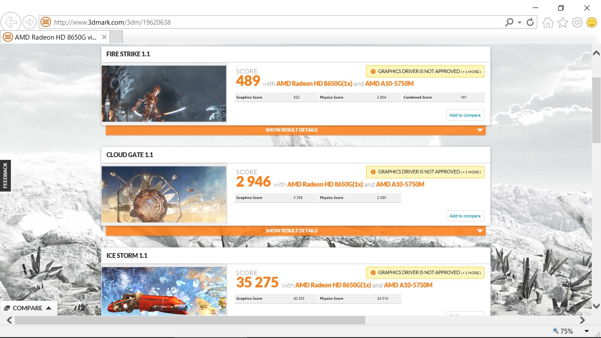Click warning icon in Cloud Gate notice

(373, 172)
